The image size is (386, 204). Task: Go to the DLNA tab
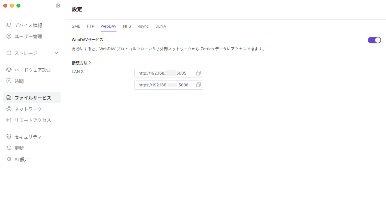point(161,26)
